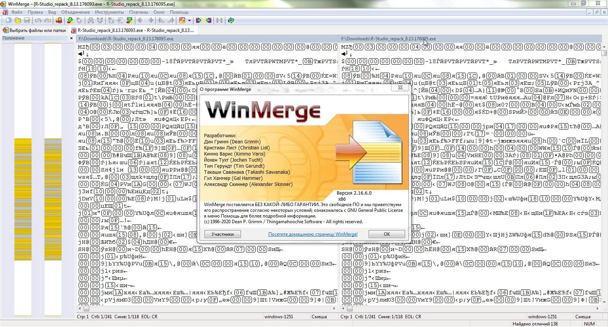Click the Previous conflict toolbar icon
Viewport: 608px width, 327px height.
pos(100,21)
